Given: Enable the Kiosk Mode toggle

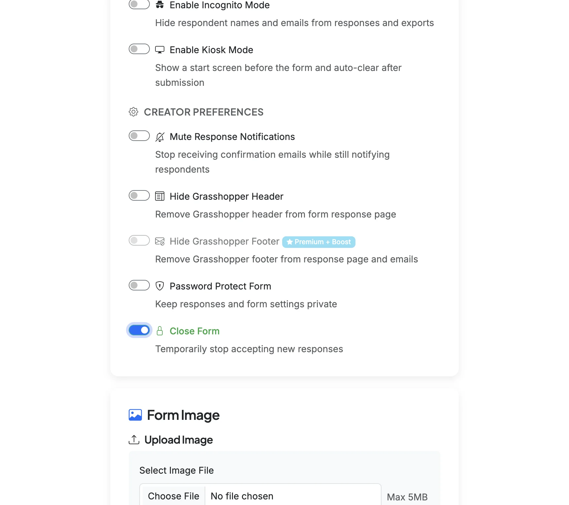Looking at the screenshot, I should pyautogui.click(x=139, y=49).
